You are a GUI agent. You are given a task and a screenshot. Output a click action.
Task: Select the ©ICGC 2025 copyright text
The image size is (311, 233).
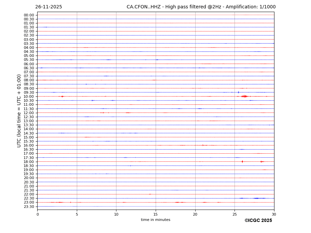[x=258, y=221]
